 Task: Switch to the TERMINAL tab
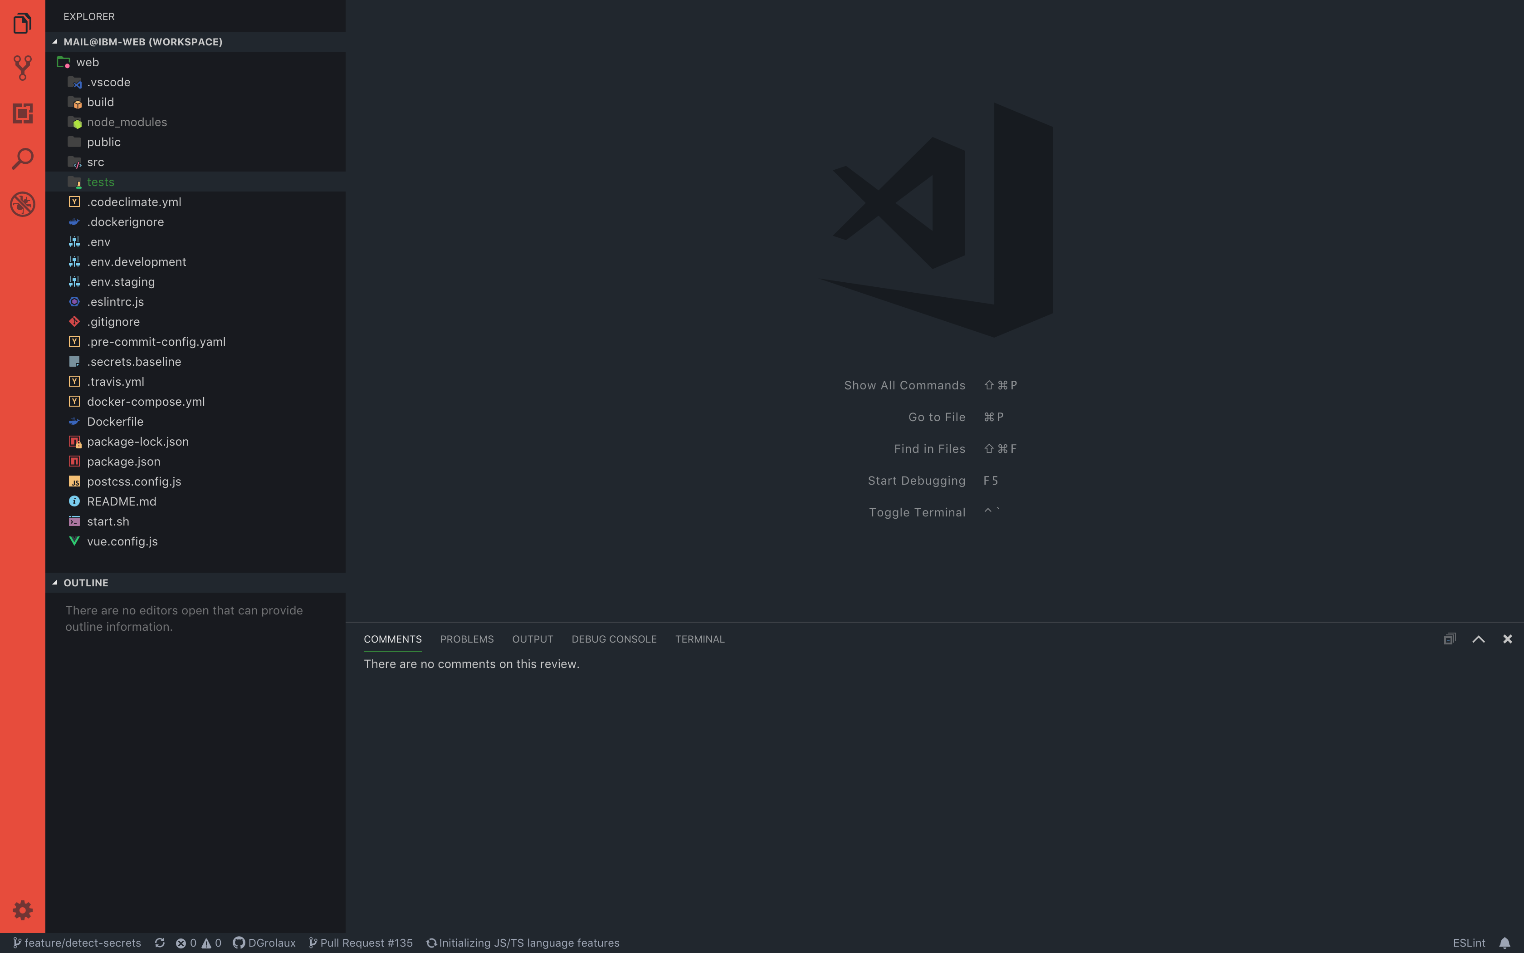point(699,639)
